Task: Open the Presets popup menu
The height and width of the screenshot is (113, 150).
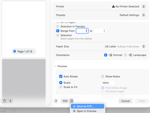Action: (x=143, y=15)
